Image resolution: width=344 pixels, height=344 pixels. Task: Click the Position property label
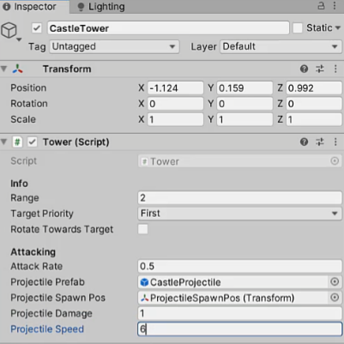click(28, 88)
